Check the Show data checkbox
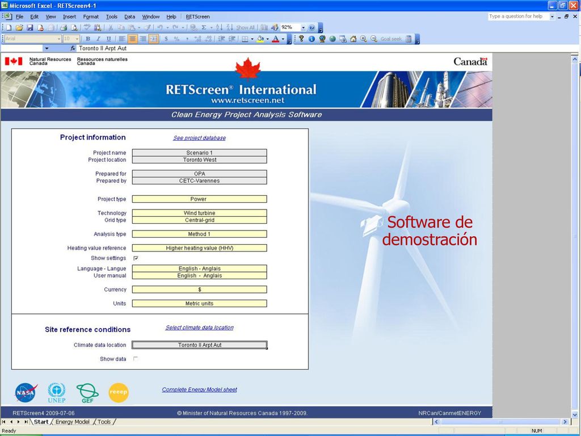This screenshot has width=581, height=436. tap(136, 359)
